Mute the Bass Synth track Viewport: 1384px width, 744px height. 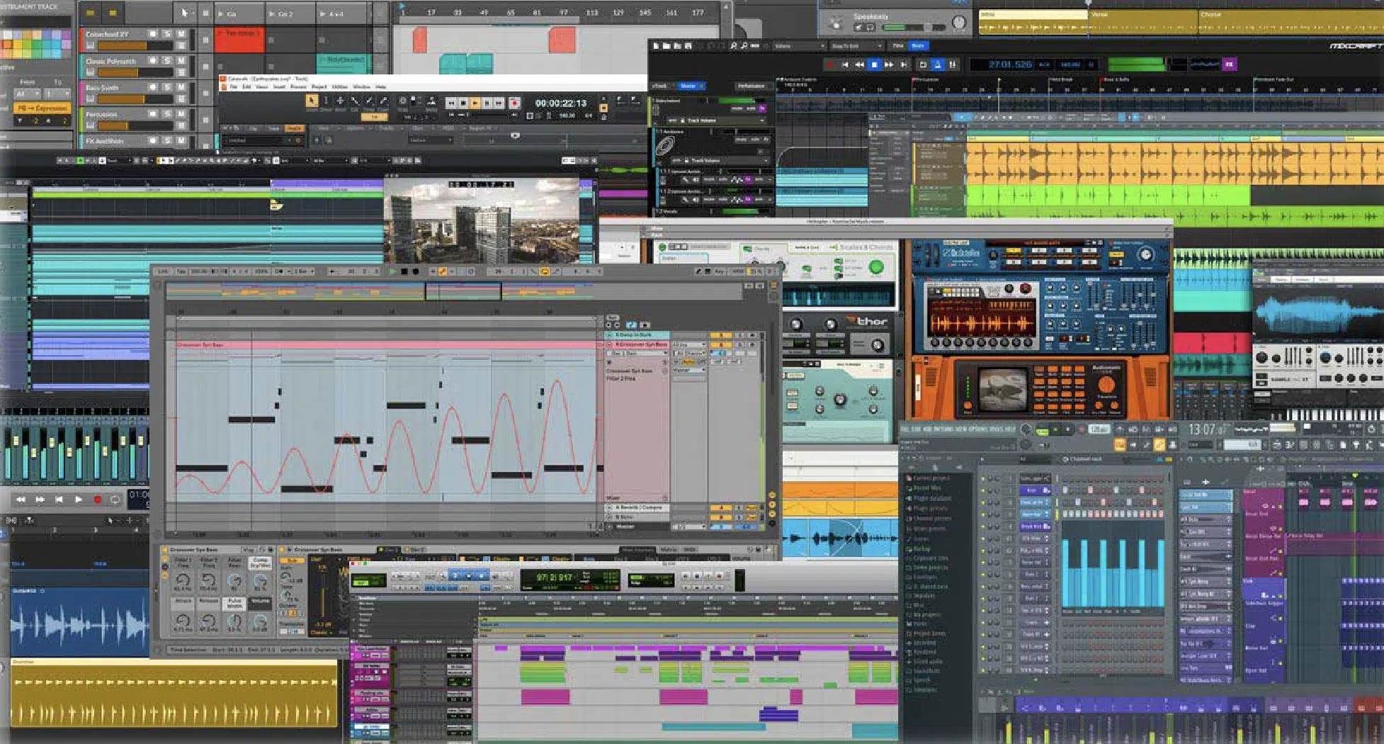(x=181, y=87)
